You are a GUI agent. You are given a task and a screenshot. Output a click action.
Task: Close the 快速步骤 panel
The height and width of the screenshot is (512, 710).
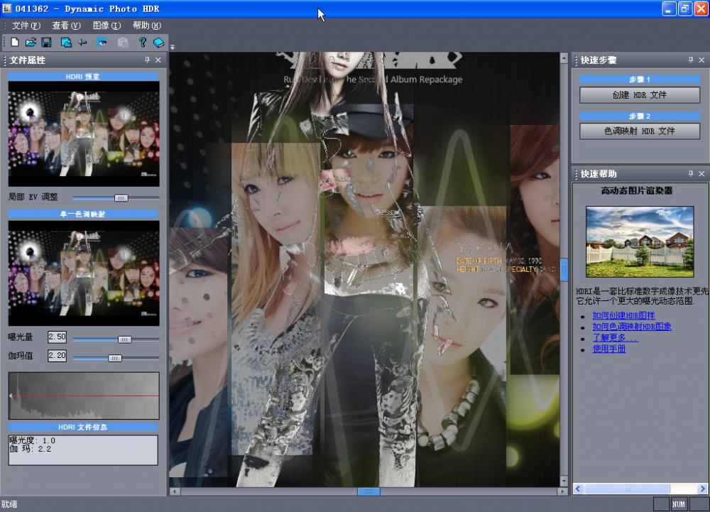[701, 60]
